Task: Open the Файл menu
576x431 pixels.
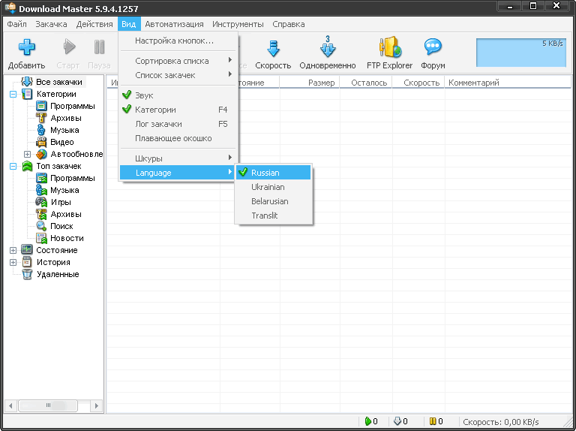Action: (x=17, y=24)
